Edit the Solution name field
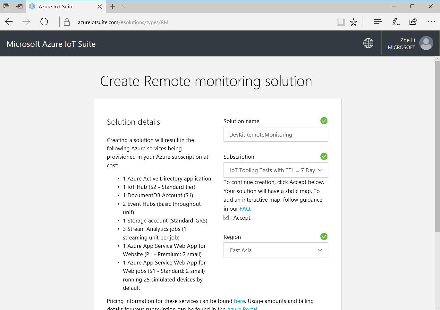 coord(276,134)
